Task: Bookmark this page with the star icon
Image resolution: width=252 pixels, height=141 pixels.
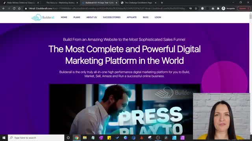Action: coord(196,9)
